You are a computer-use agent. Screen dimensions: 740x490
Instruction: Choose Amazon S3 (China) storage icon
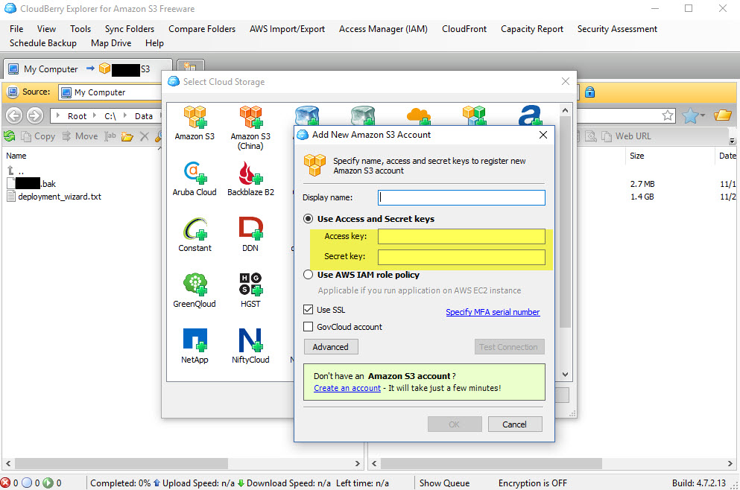(250, 118)
